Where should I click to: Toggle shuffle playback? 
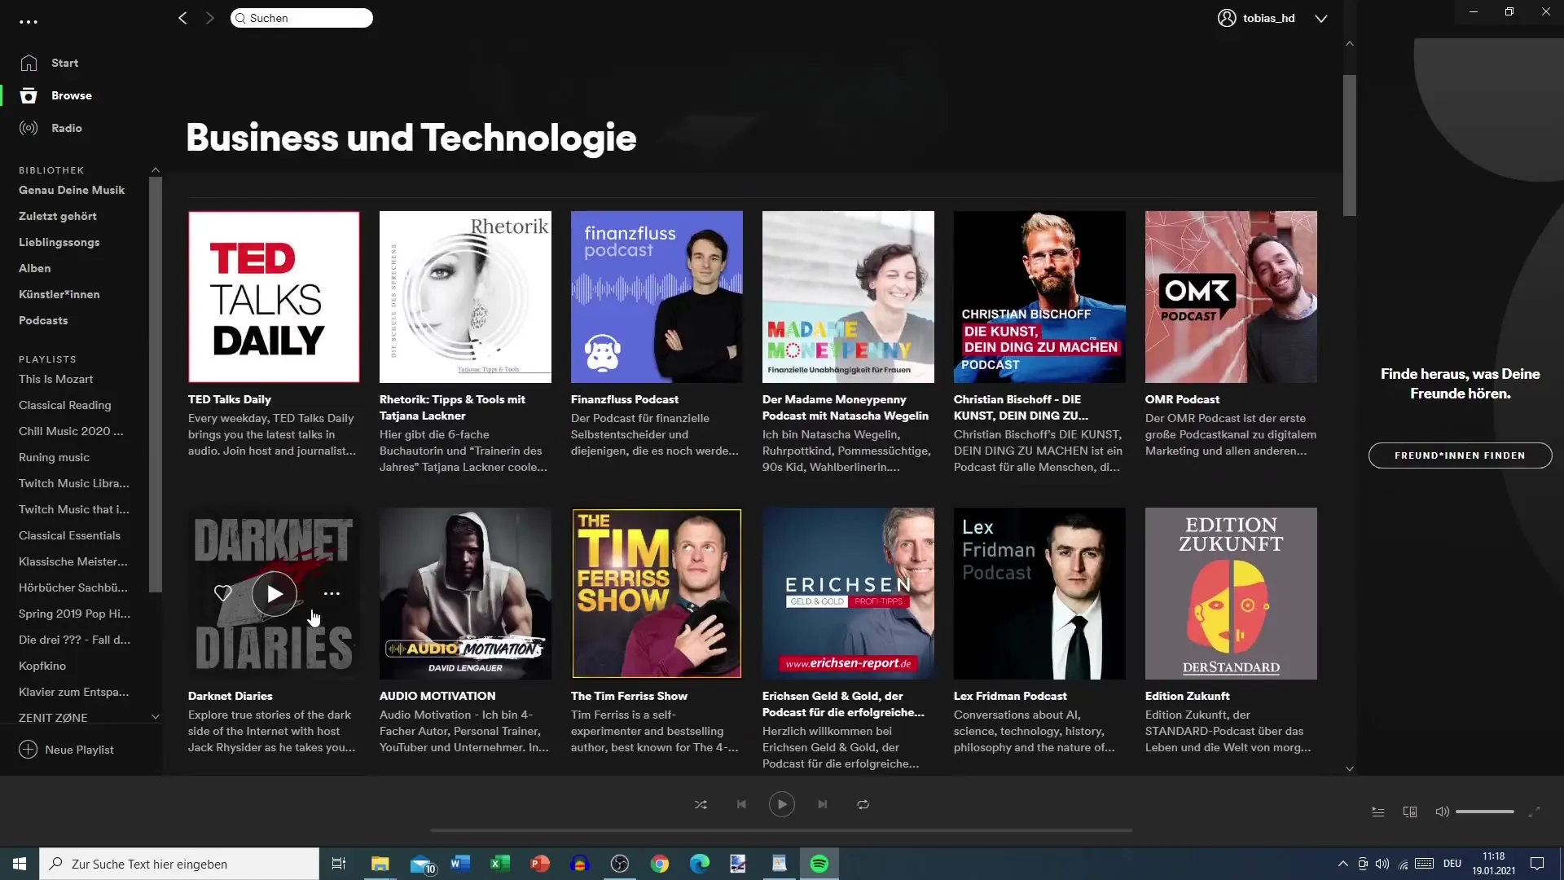[701, 804]
